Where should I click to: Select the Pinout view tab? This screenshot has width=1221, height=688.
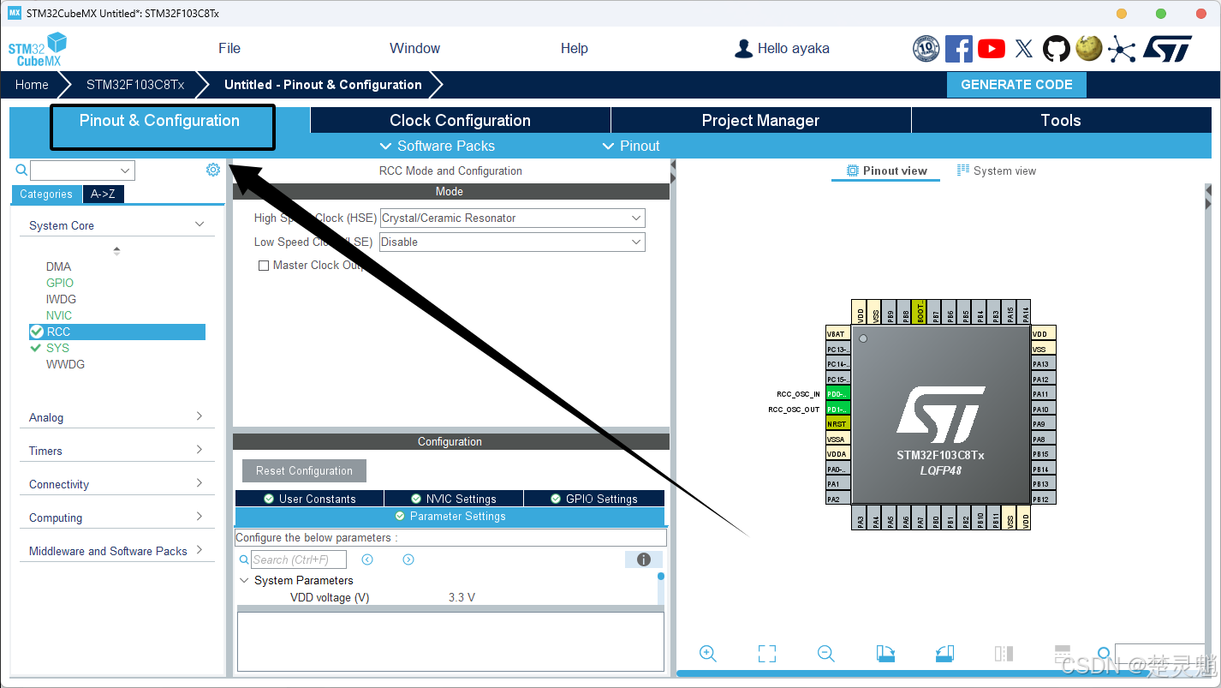pos(886,171)
